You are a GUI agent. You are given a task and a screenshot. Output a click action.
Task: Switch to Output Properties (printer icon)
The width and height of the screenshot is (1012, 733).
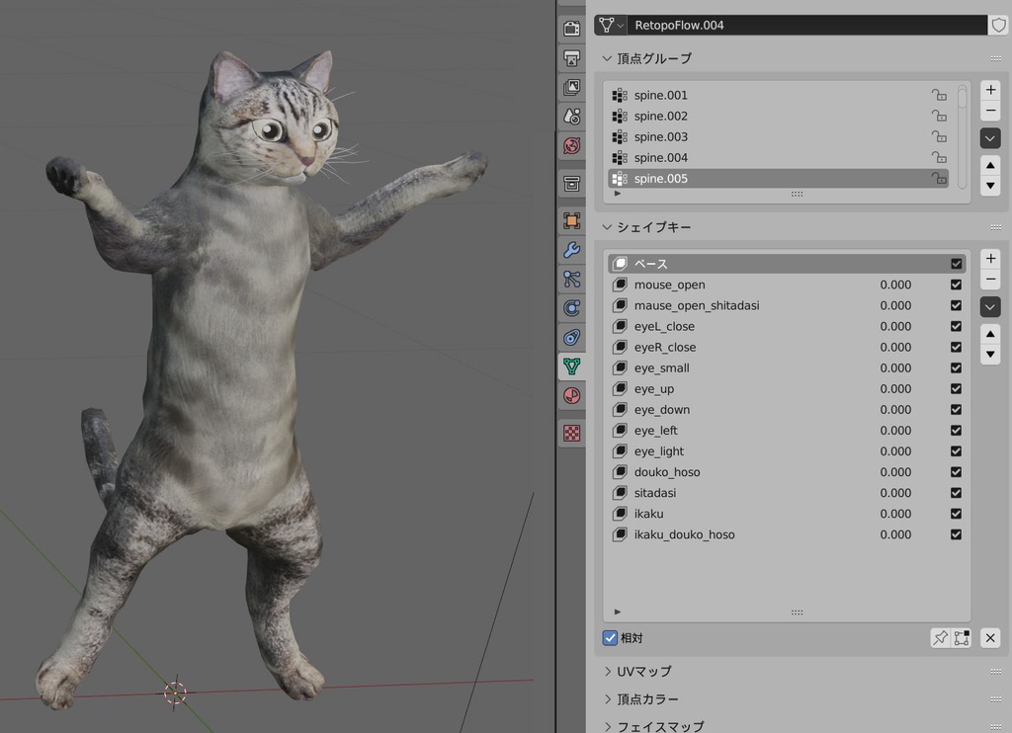[x=572, y=56]
